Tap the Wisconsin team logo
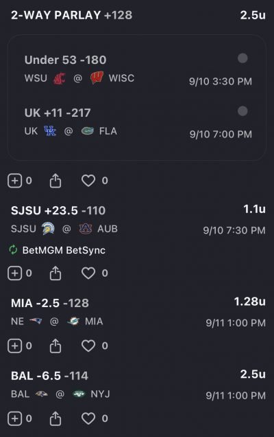Viewport: 274px width, 437px height. (97, 78)
